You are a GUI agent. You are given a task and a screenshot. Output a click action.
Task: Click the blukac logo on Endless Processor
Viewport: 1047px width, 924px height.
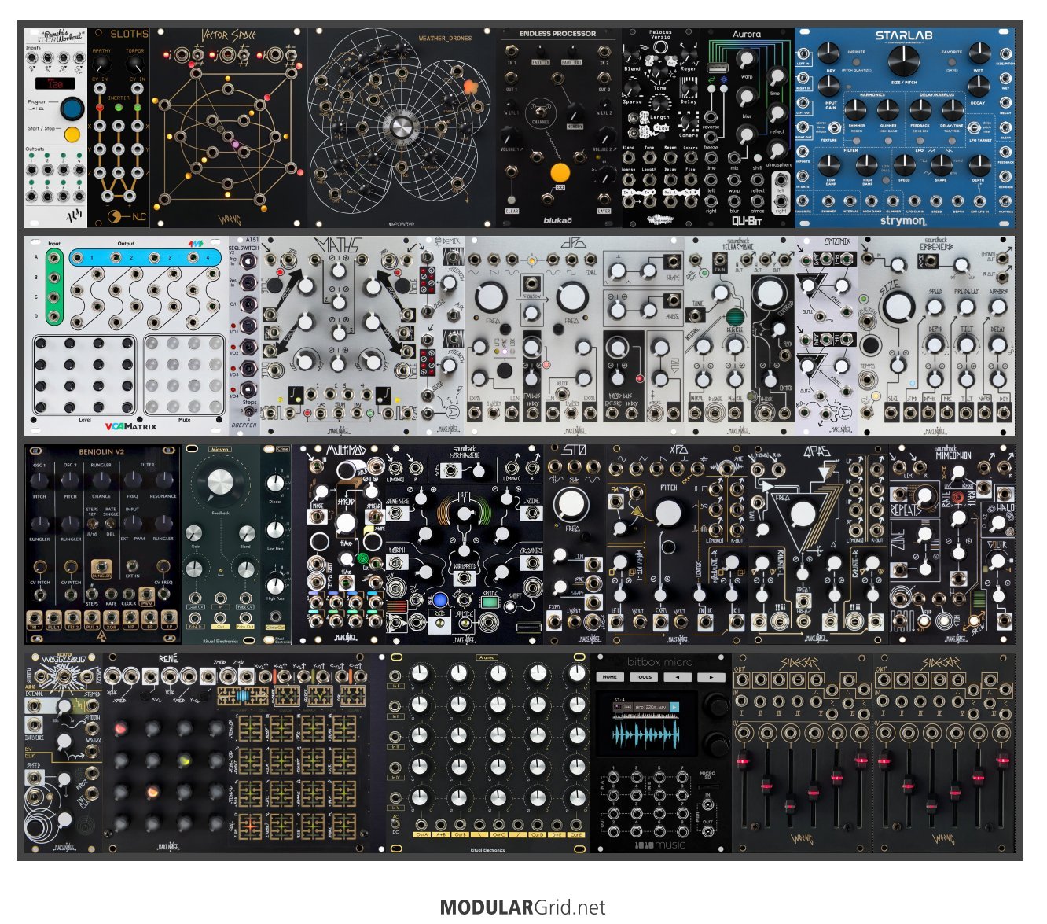coord(557,220)
